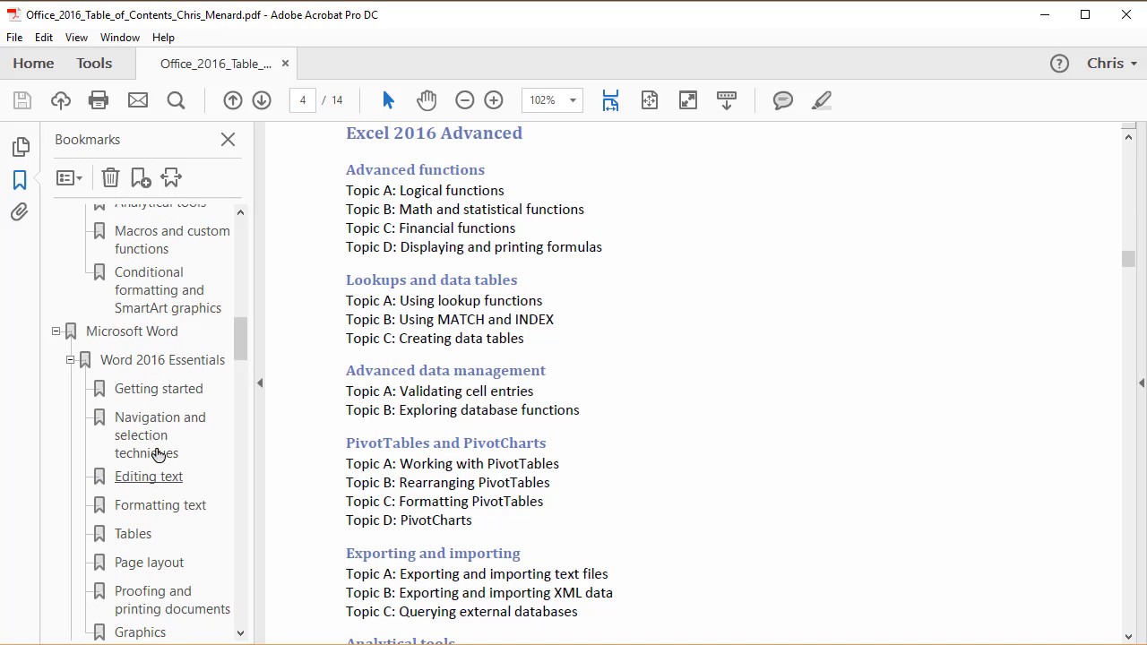This screenshot has height=645, width=1147.
Task: Toggle read mode keyboard-download icon
Action: point(727,100)
